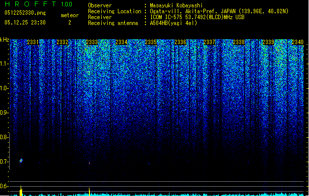The width and height of the screenshot is (309, 196).
Task: Click the Receiving antenna label
Action: pyautogui.click(x=113, y=23)
